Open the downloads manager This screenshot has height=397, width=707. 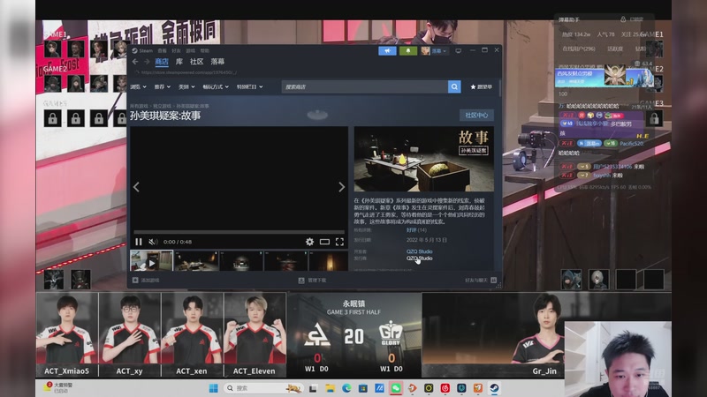[x=312, y=280]
